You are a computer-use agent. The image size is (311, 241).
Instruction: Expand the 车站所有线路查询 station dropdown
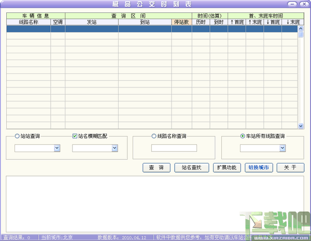(x=282, y=148)
